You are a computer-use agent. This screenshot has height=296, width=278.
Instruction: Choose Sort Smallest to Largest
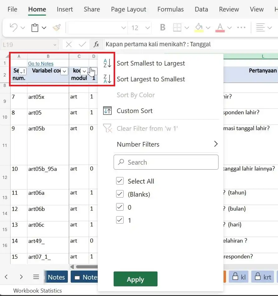151,63
